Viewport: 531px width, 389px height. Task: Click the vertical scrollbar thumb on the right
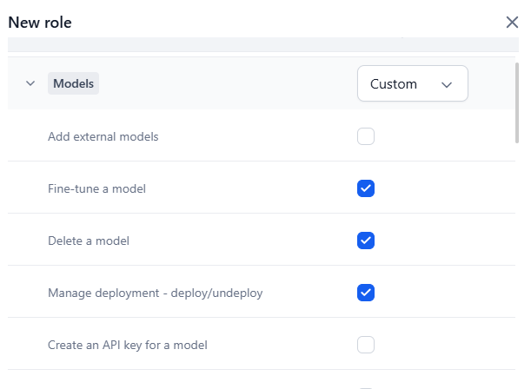click(517, 96)
